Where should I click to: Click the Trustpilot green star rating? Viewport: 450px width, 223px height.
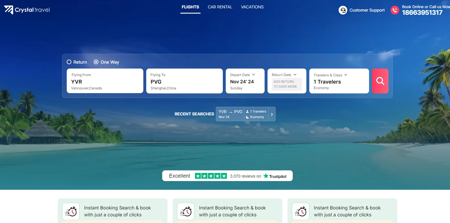pos(211,176)
